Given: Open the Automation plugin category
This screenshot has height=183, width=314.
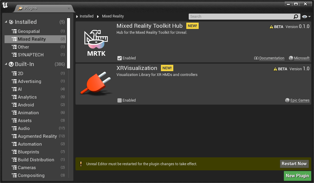Looking at the screenshot, I should coord(35,144).
